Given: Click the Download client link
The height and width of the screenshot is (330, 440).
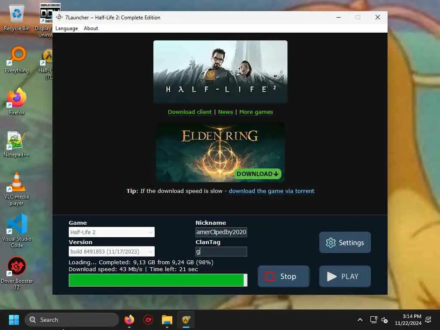Looking at the screenshot, I should [189, 112].
